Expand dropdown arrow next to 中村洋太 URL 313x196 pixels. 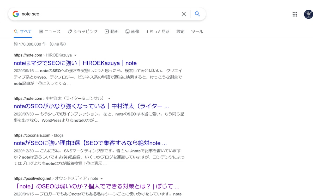109,99
